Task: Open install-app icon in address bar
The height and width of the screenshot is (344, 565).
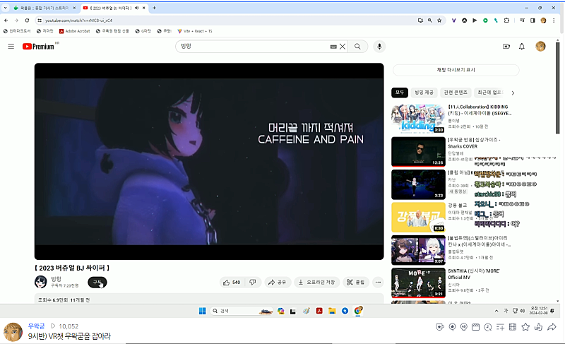Action: (420, 20)
